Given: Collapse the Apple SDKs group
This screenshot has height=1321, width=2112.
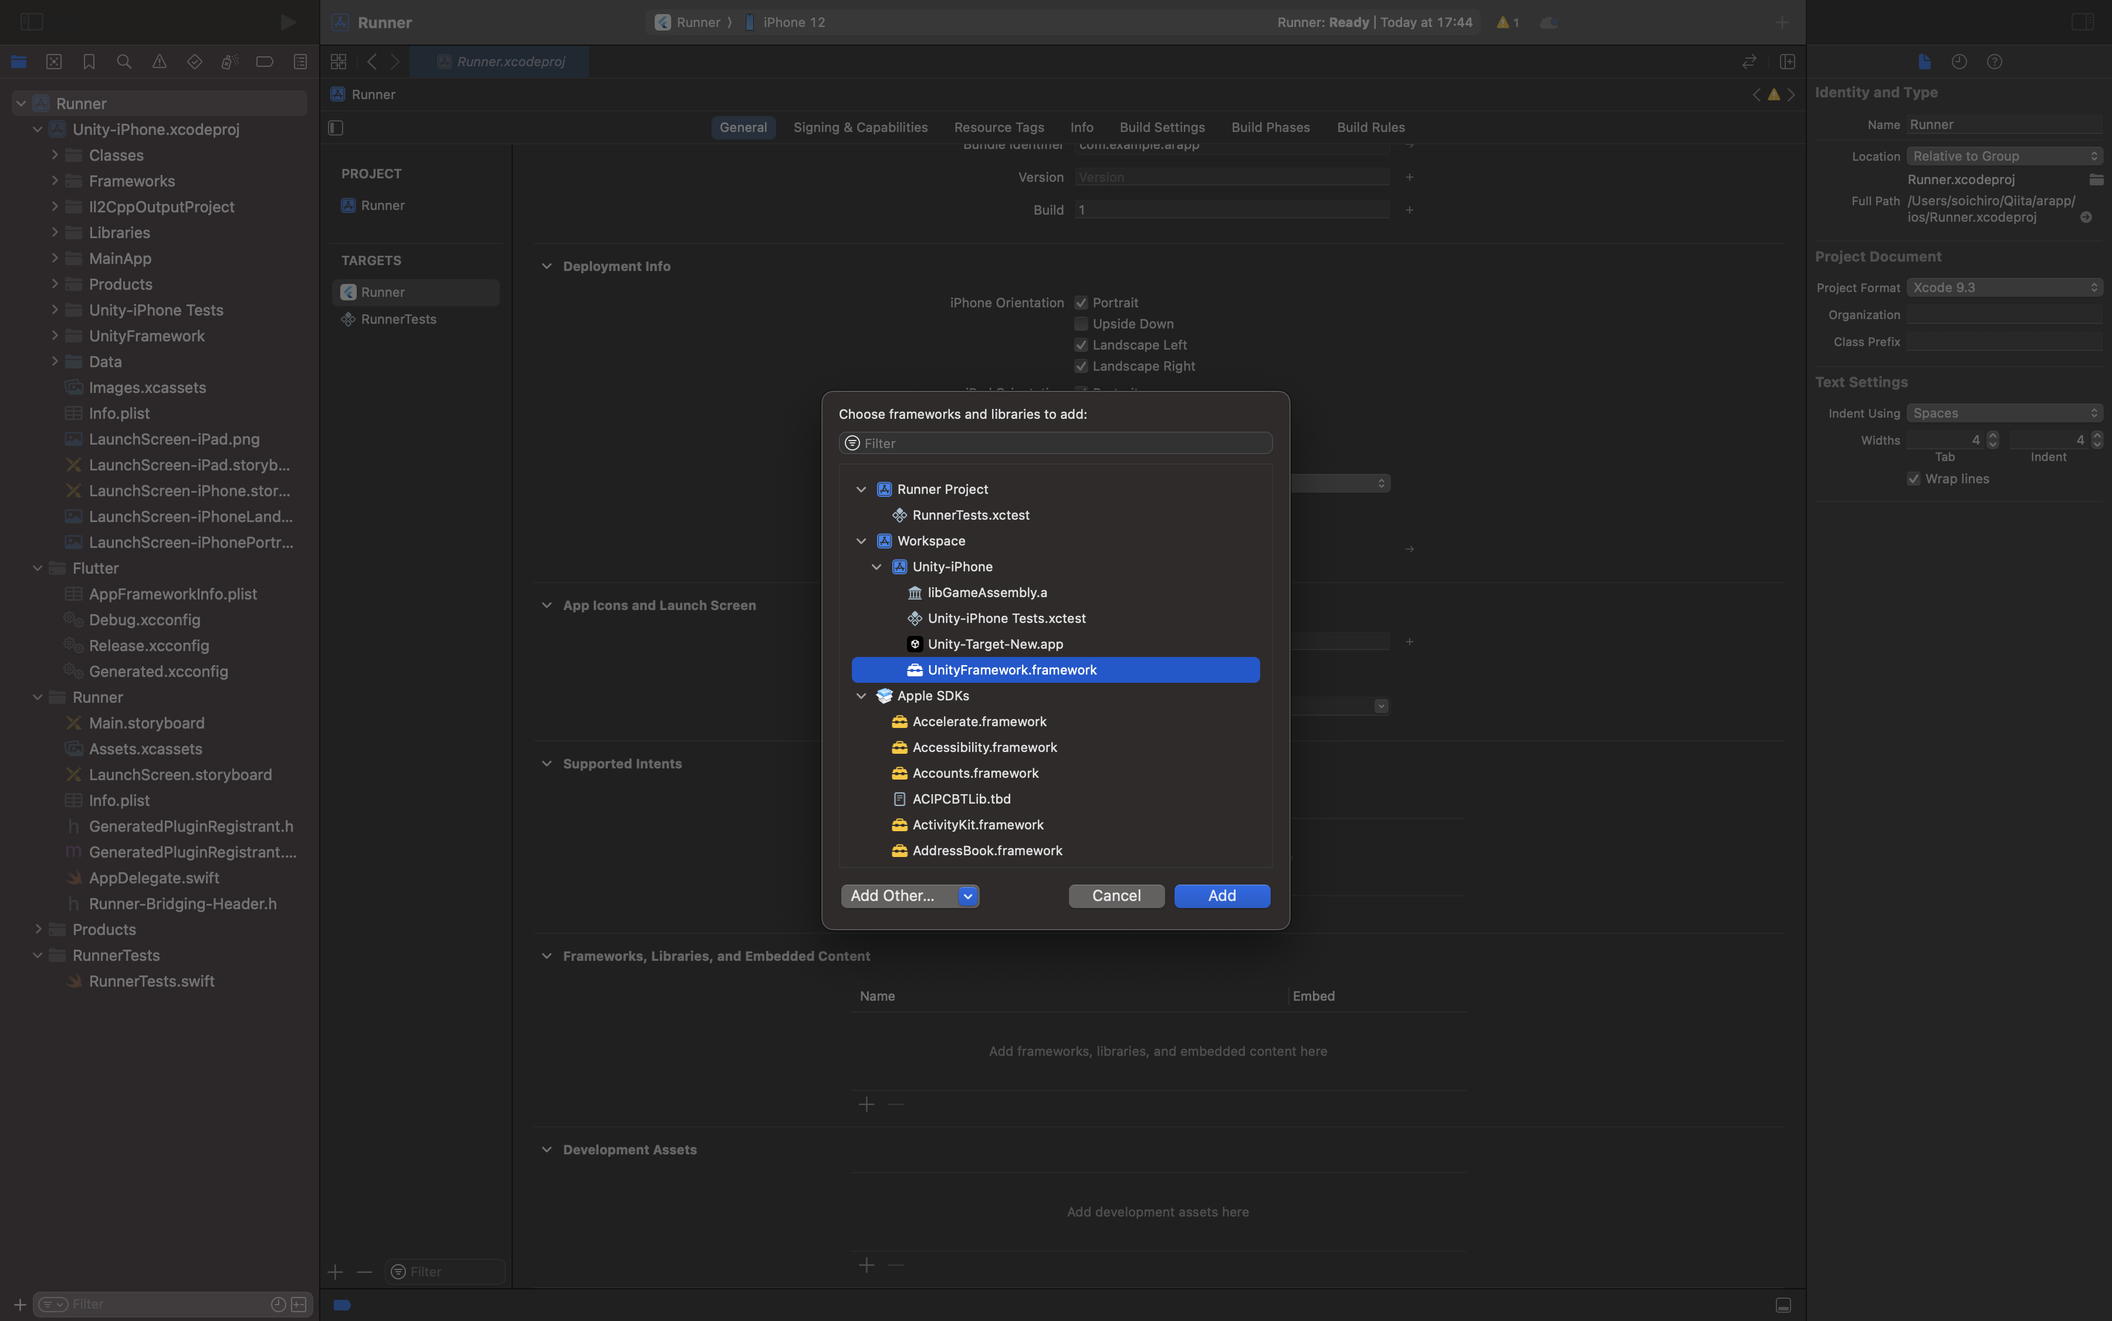Looking at the screenshot, I should pos(861,696).
